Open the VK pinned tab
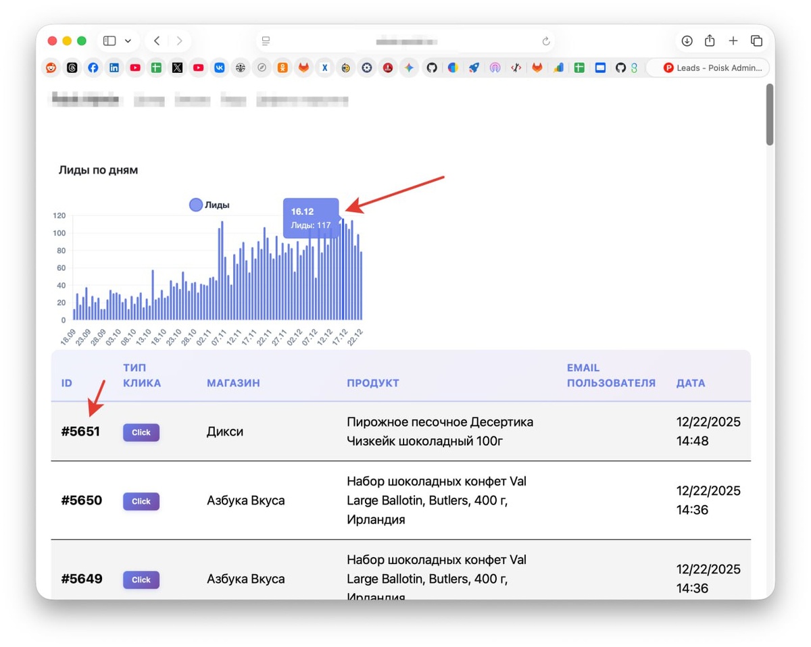This screenshot has width=811, height=647. [x=220, y=68]
